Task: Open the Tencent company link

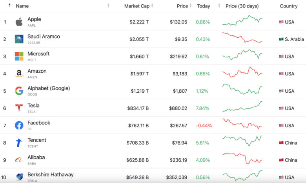Action: [37, 140]
